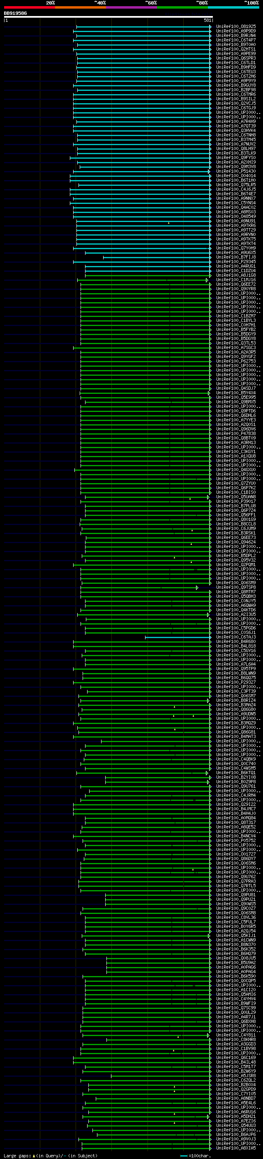Image resolution: width=263 pixels, height=1159 pixels.
Task: Click hit label UniRef100_B5DPL2
Action: 236,556
